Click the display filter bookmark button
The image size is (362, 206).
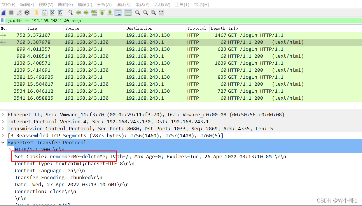click(x=2, y=20)
